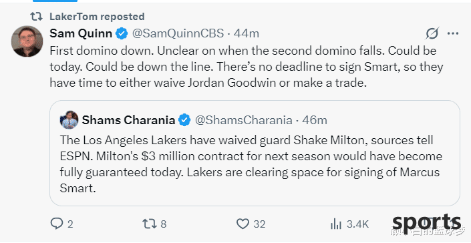
Task: Open the @SamQuinnCBS handle link
Action: (x=178, y=33)
